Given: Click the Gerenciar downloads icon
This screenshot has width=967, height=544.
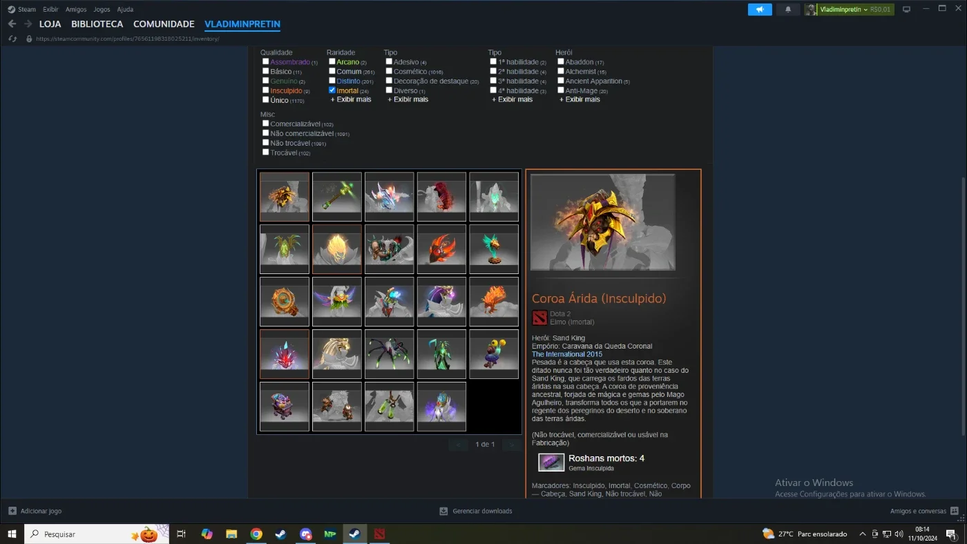Looking at the screenshot, I should click(444, 511).
